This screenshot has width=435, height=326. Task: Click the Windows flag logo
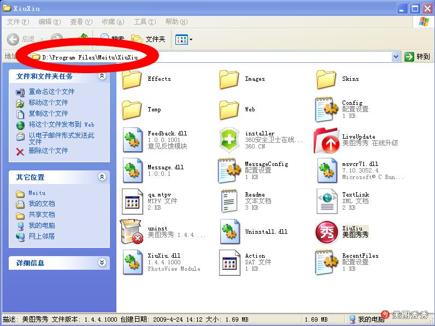(424, 22)
